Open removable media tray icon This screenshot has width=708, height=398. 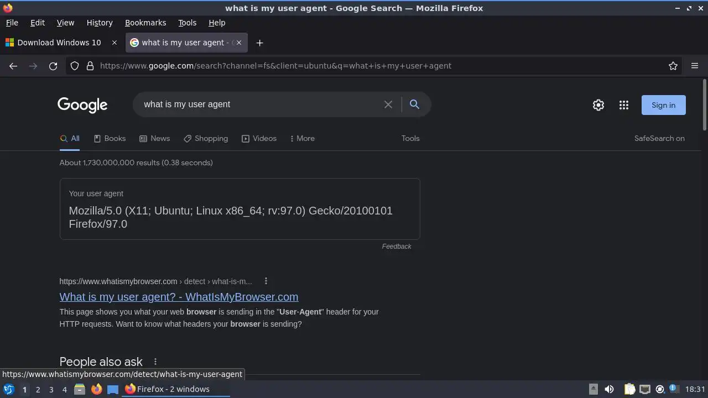click(593, 389)
